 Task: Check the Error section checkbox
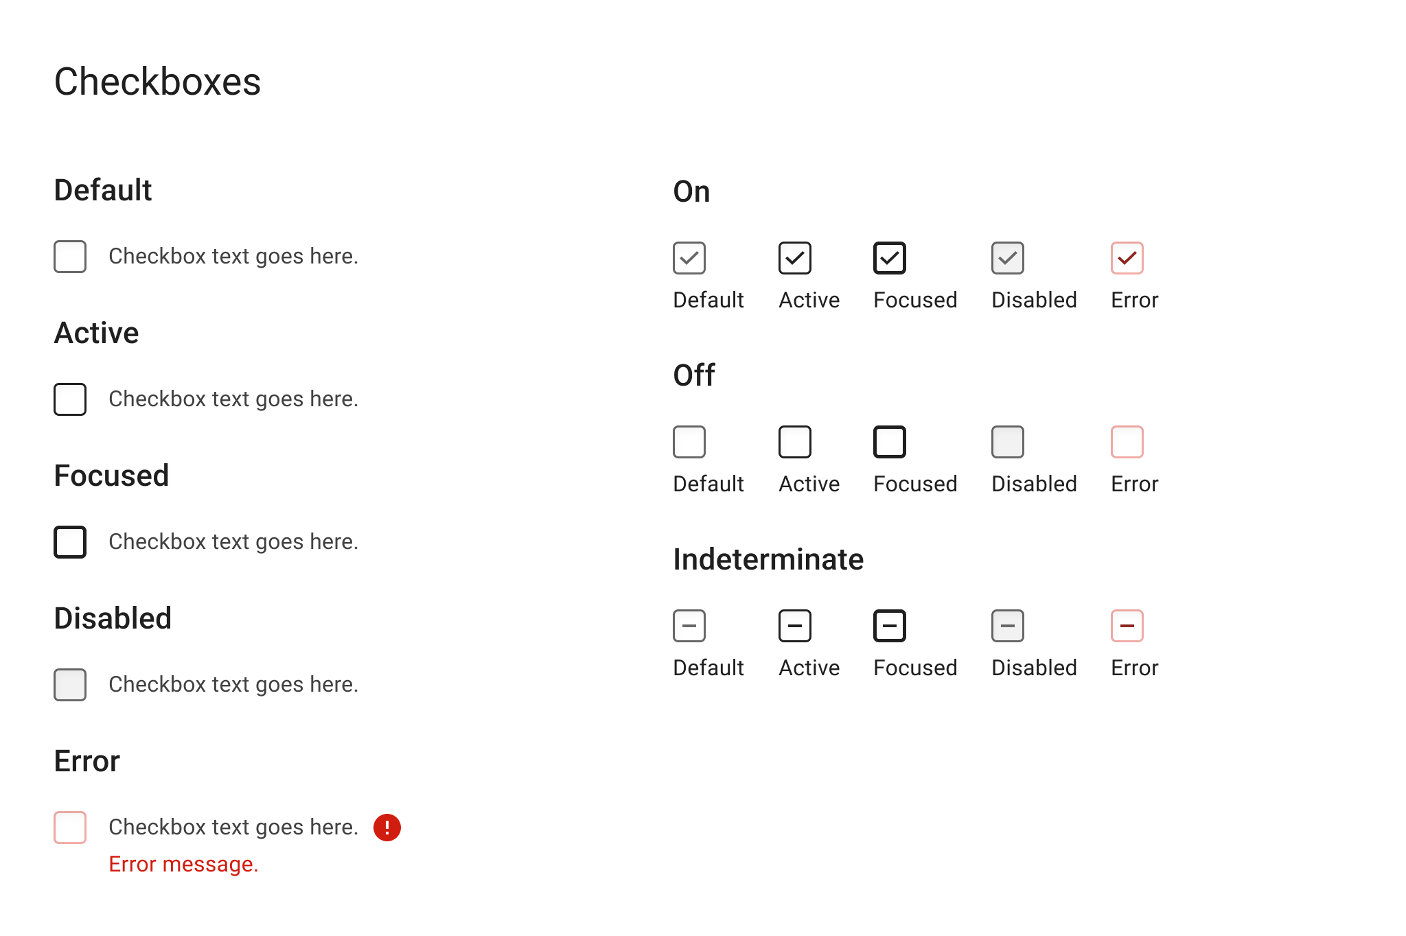click(x=70, y=828)
